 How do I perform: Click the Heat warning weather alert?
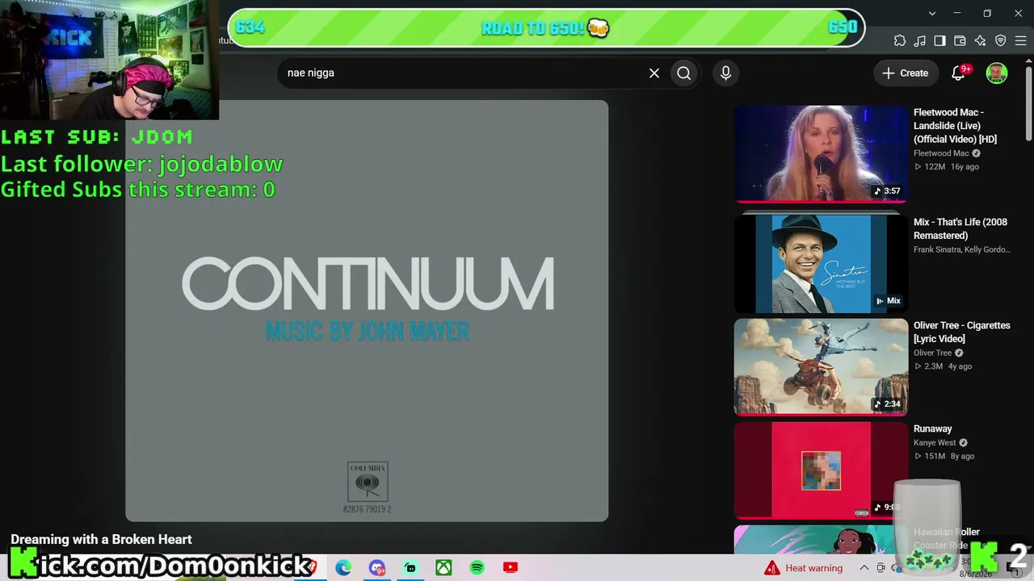[804, 568]
